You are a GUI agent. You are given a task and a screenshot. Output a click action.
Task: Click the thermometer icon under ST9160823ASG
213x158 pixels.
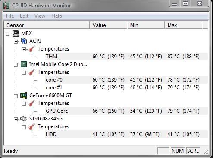pos(32,126)
